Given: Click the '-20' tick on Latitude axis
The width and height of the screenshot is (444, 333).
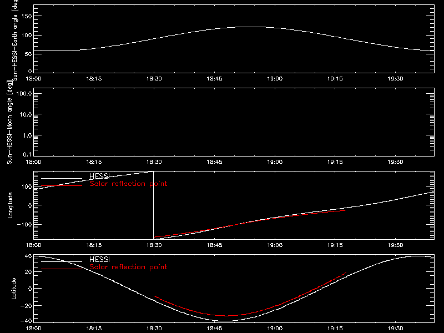Looking at the screenshot, I should click(x=26, y=306).
